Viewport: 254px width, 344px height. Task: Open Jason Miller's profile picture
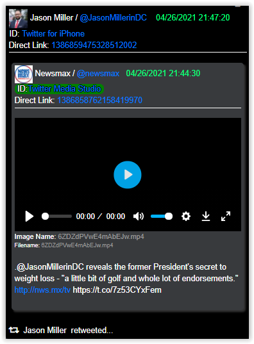tap(18, 19)
